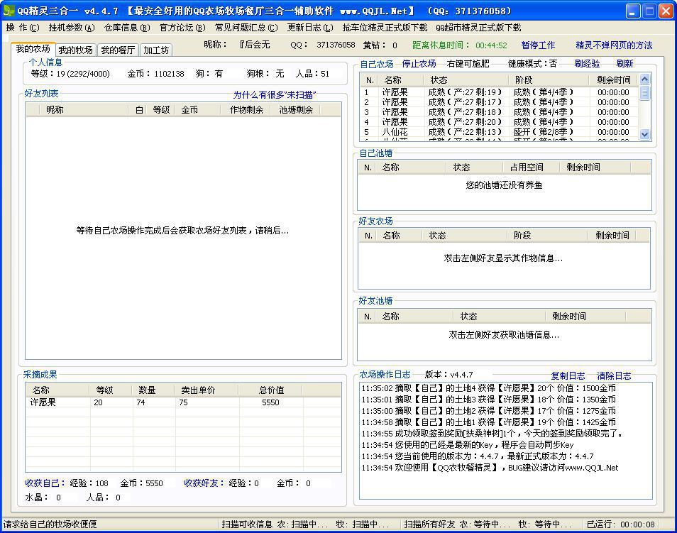Screen dimensions: 677x533
Task: Open QQ超市精灵正式版下载 menu item
Action: pos(478,28)
